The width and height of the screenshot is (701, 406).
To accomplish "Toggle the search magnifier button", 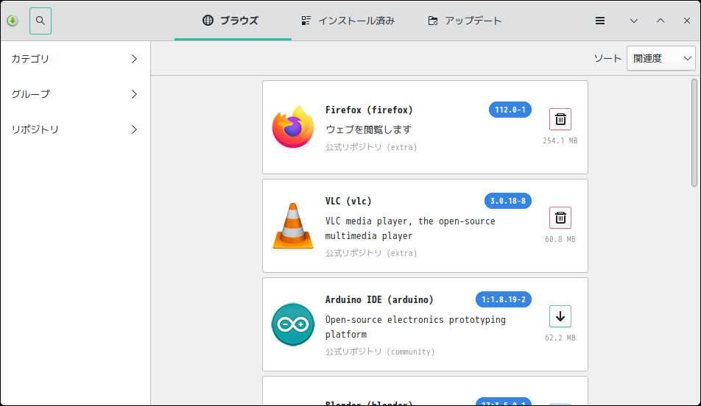I will click(40, 21).
